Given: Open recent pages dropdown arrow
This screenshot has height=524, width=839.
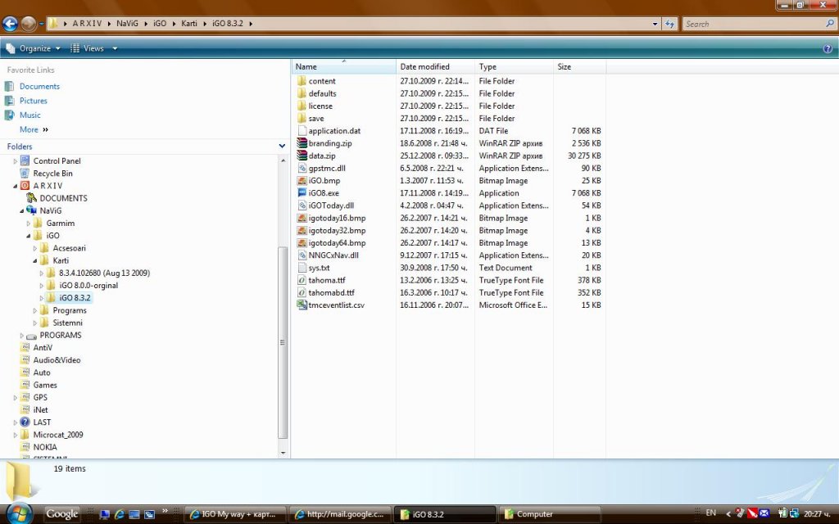Looking at the screenshot, I should (x=41, y=24).
